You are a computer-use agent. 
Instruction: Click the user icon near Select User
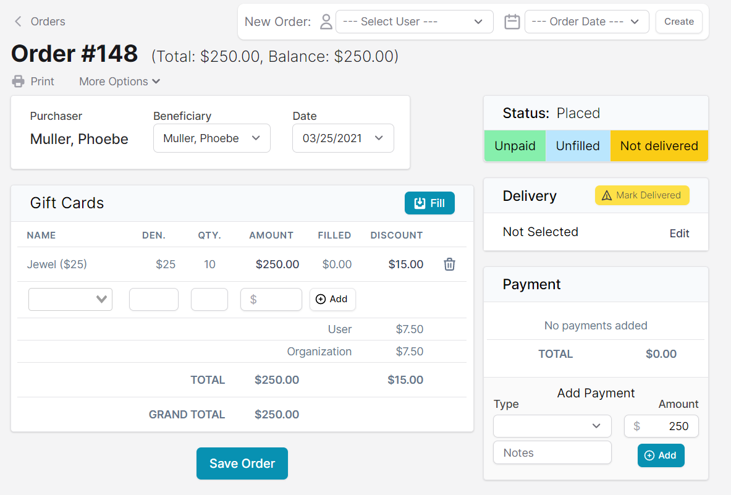click(x=326, y=22)
